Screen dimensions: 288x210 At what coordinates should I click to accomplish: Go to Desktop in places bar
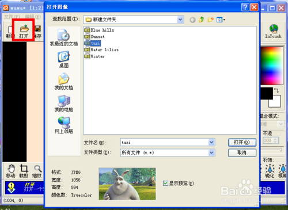(x=64, y=59)
